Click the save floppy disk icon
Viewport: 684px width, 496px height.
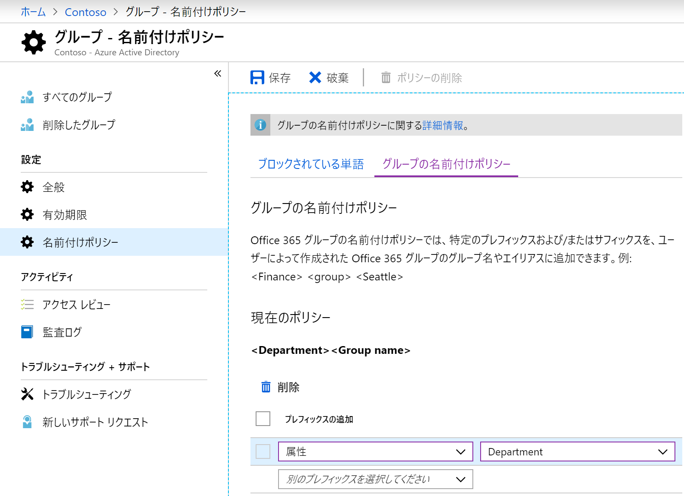click(x=257, y=78)
